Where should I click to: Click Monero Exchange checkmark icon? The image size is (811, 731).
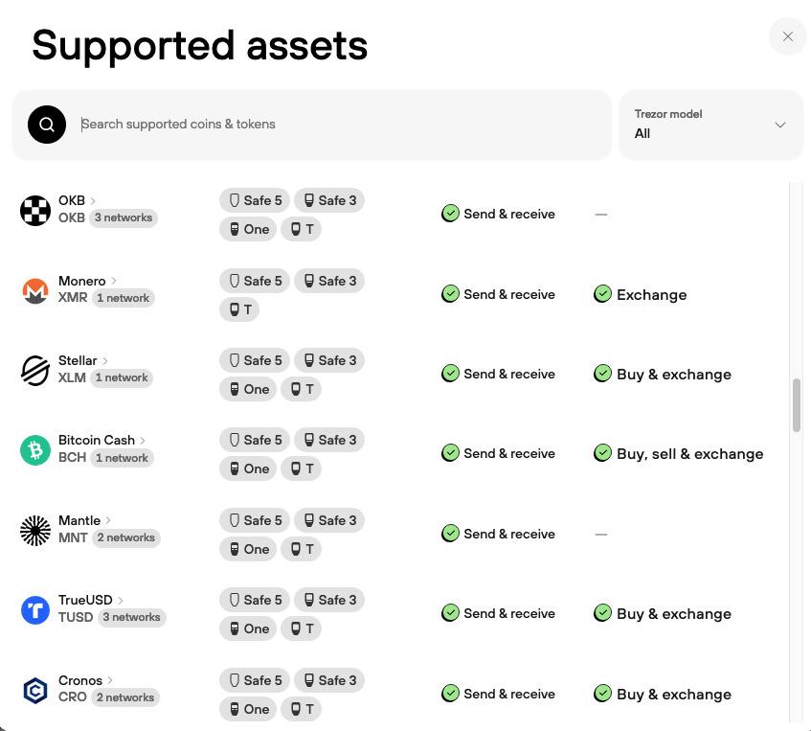pyautogui.click(x=602, y=293)
